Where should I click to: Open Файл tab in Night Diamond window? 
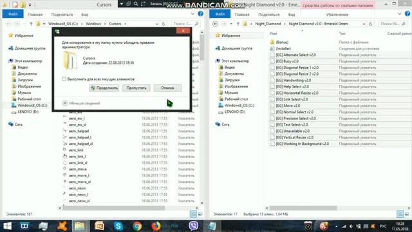coord(220,14)
